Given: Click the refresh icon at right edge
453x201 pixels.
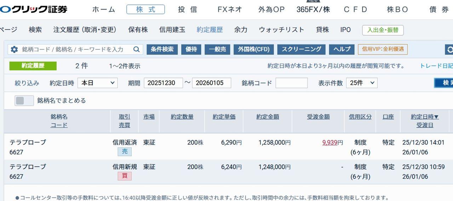Looking at the screenshot, I should [x=449, y=49].
